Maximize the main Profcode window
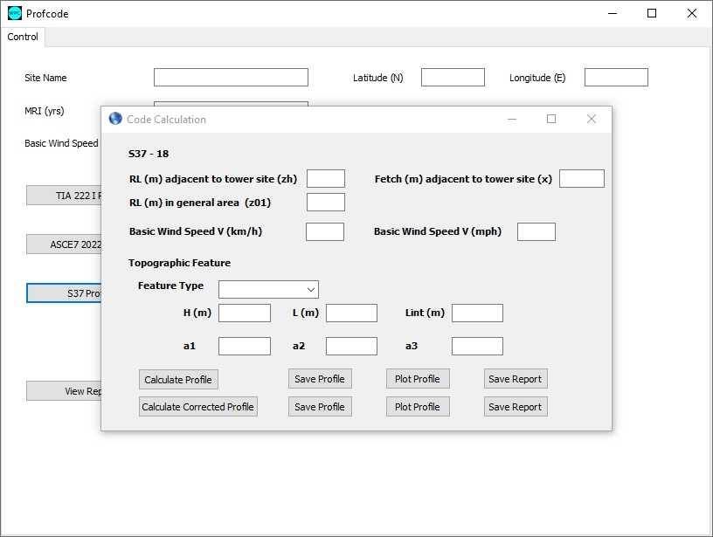Screen dimensions: 713x537 652,13
